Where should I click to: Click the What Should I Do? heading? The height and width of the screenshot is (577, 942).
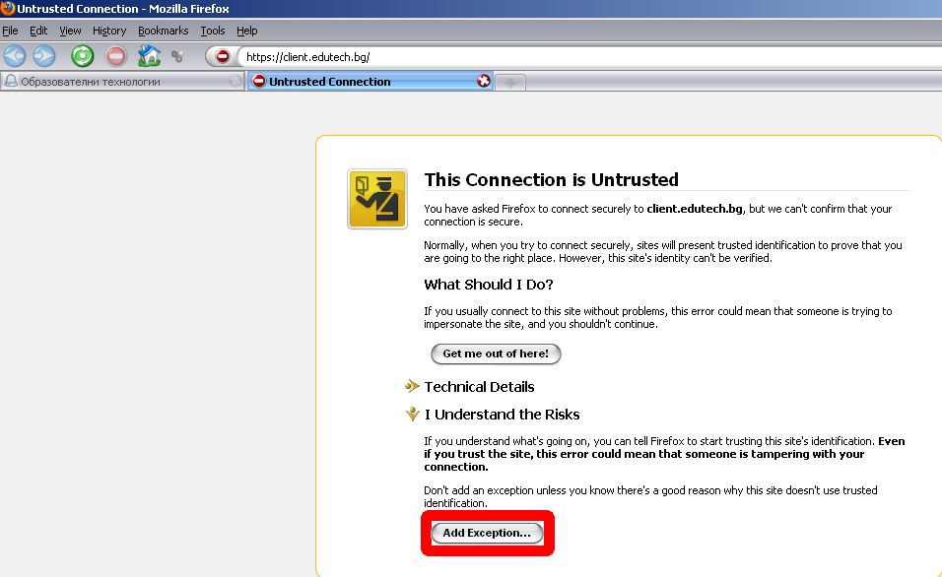click(x=489, y=285)
